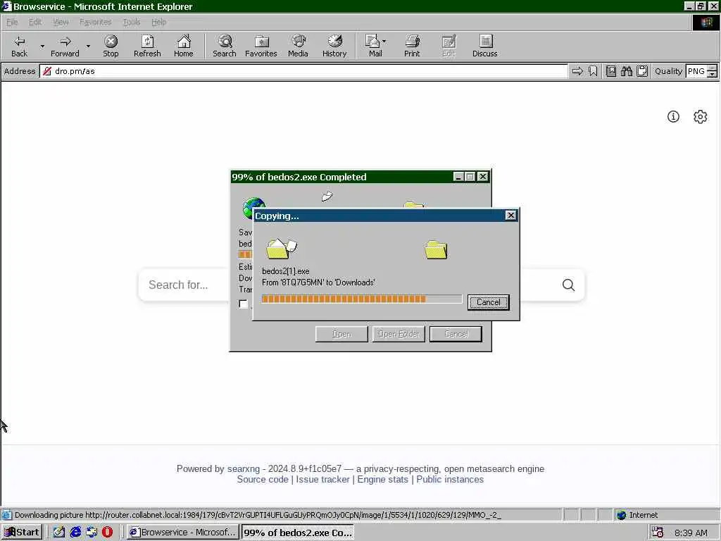Open the History toolbar pane

click(334, 46)
